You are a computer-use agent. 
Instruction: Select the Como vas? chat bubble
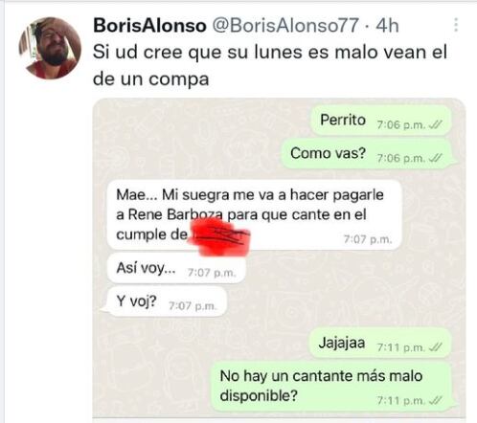point(368,154)
